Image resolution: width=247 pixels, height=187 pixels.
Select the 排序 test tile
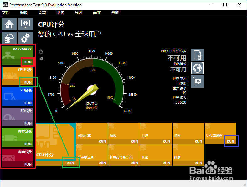(188, 153)
